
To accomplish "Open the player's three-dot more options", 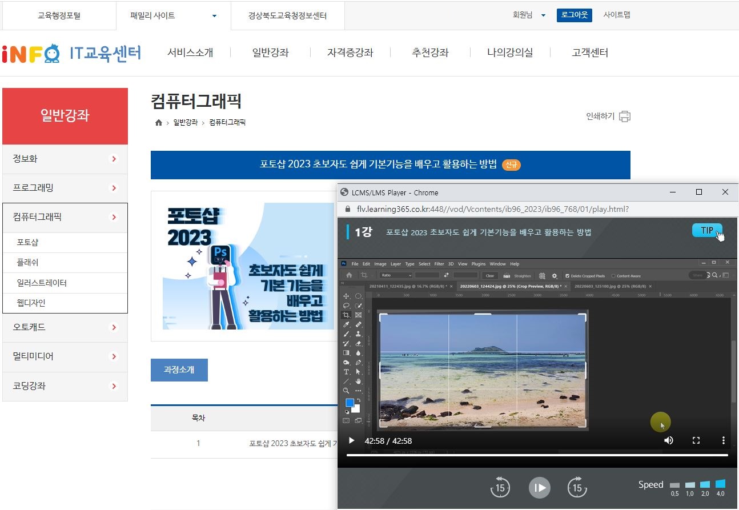I will [x=723, y=440].
